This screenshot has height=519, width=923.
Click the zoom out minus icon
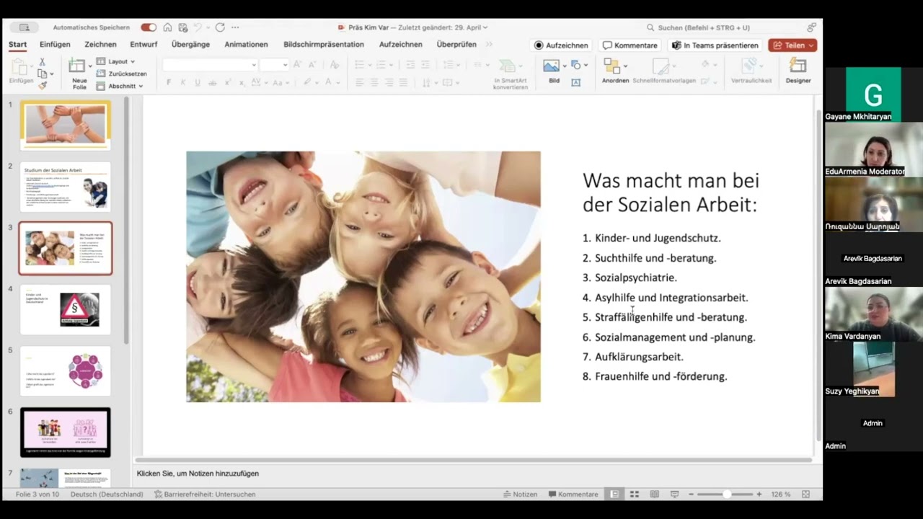691,494
